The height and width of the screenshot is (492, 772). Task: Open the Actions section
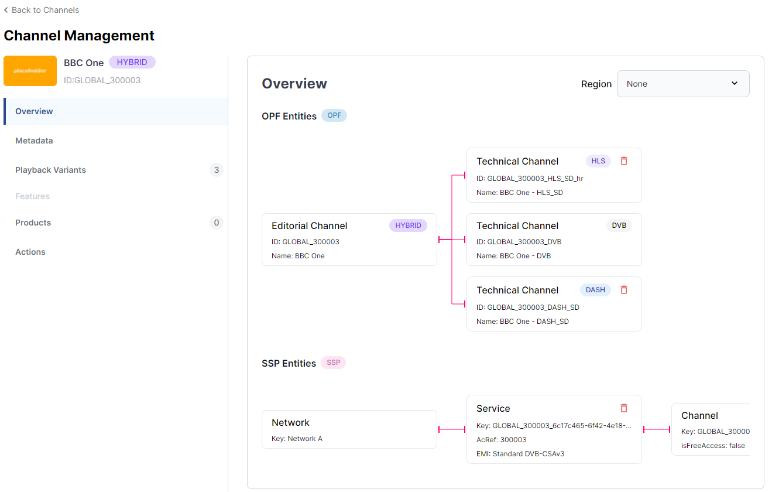point(30,252)
